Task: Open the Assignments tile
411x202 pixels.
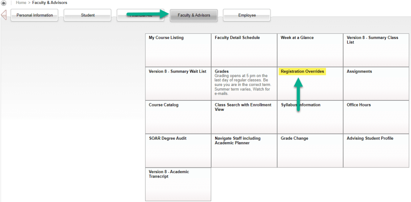Action: [x=359, y=71]
